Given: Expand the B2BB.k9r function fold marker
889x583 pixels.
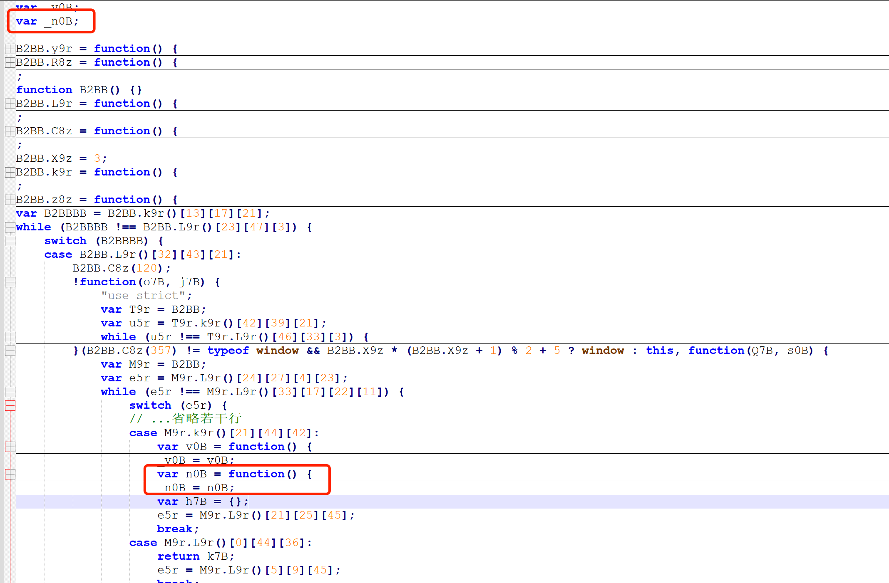Looking at the screenshot, I should point(10,173).
